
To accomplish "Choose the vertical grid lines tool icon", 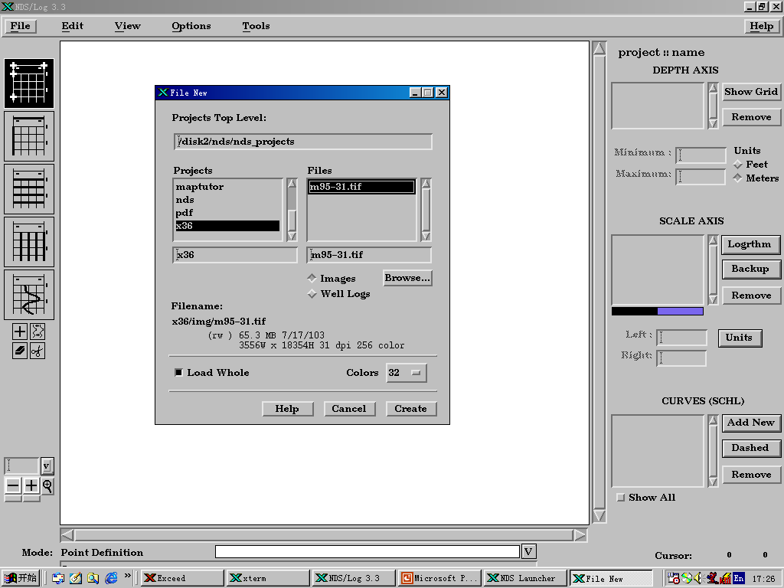I will point(29,242).
